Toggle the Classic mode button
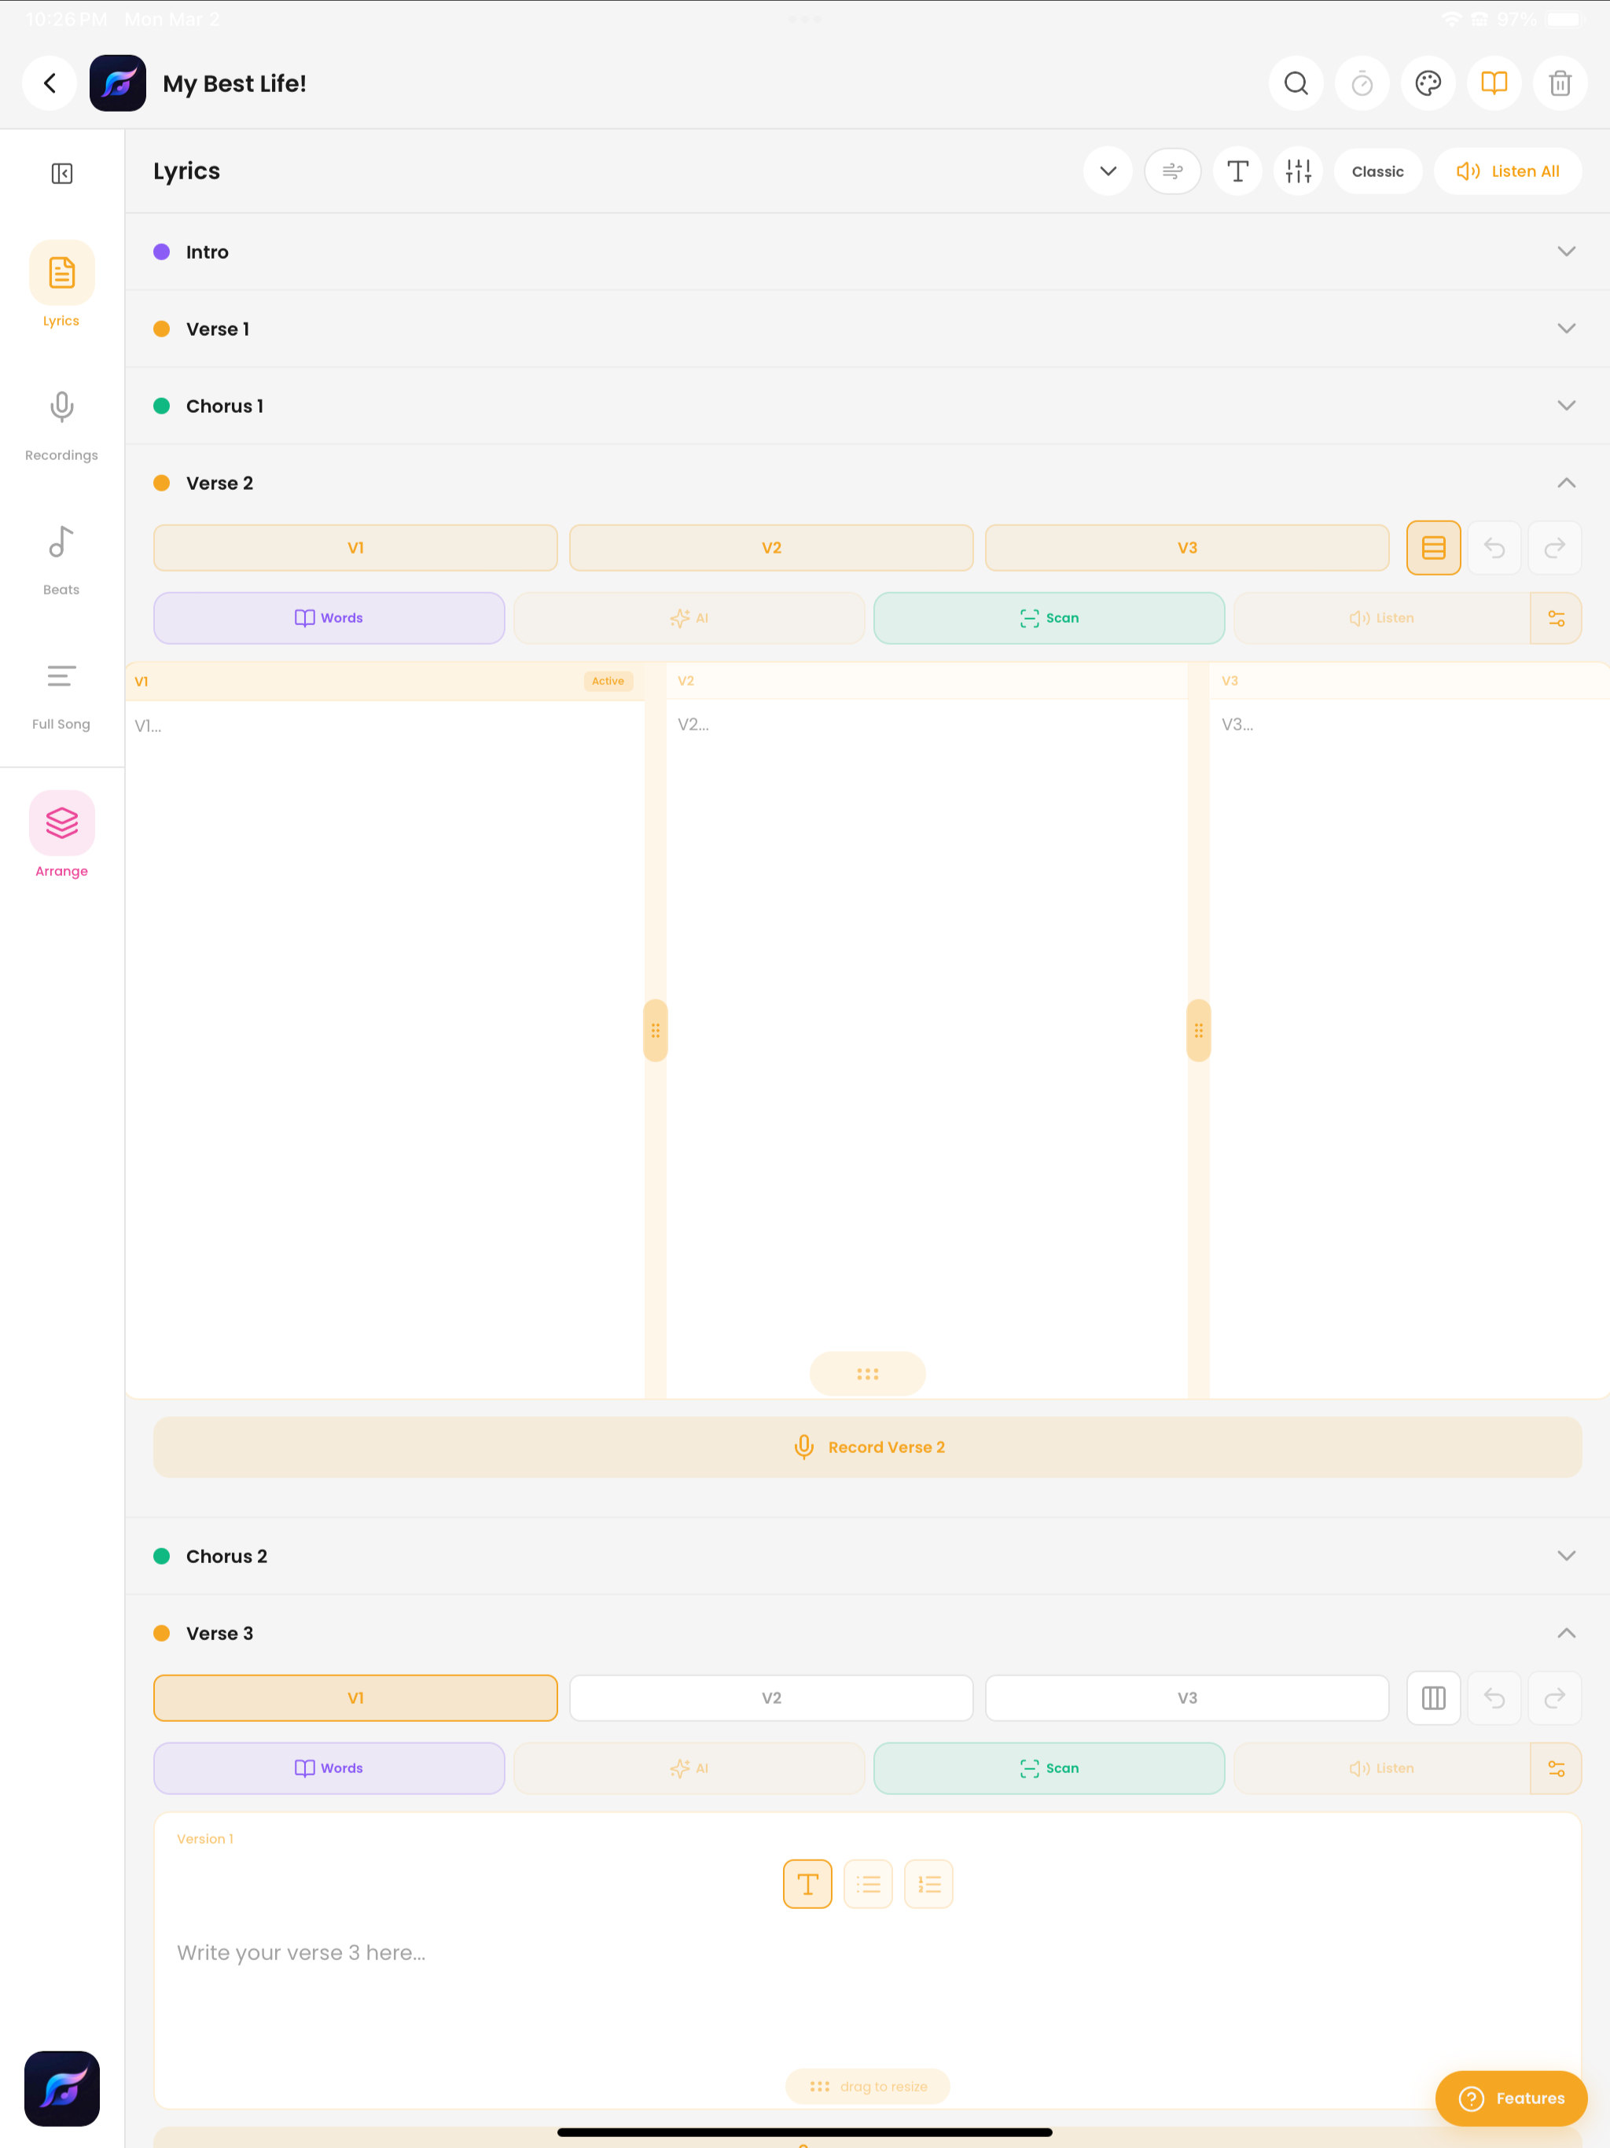This screenshot has width=1610, height=2148. pyautogui.click(x=1377, y=171)
